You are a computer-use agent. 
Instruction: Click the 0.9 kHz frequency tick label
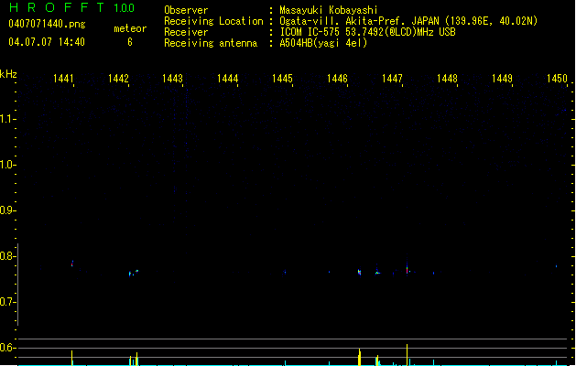click(x=7, y=210)
